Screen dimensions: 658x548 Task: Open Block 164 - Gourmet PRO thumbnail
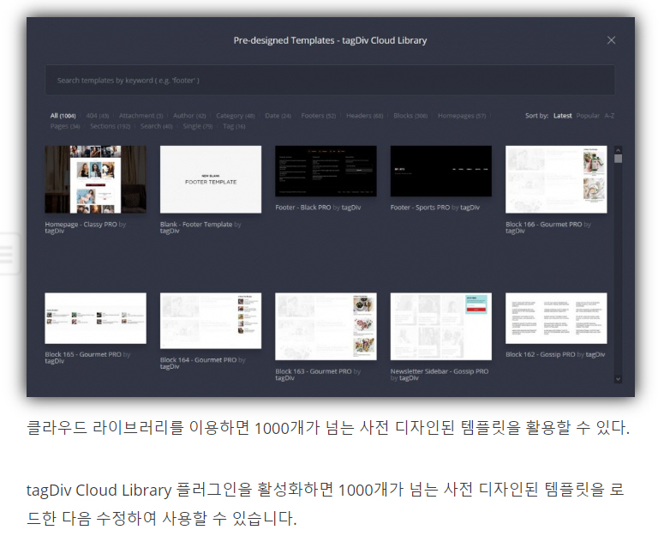coord(211,321)
